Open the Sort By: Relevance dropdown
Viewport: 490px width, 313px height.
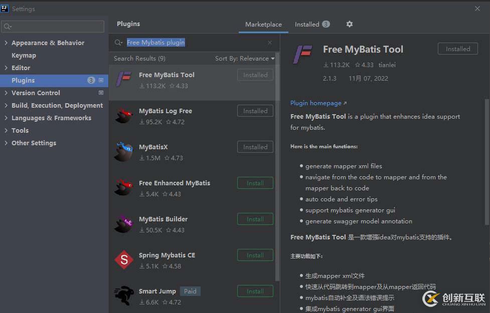click(x=245, y=59)
